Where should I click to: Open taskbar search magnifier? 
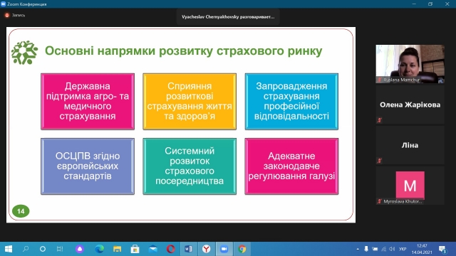26,249
